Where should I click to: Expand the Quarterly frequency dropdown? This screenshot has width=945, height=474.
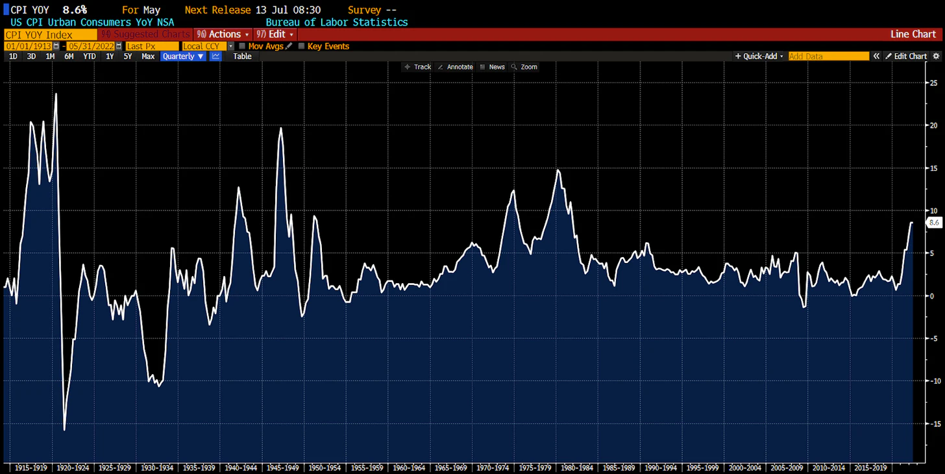click(x=183, y=56)
